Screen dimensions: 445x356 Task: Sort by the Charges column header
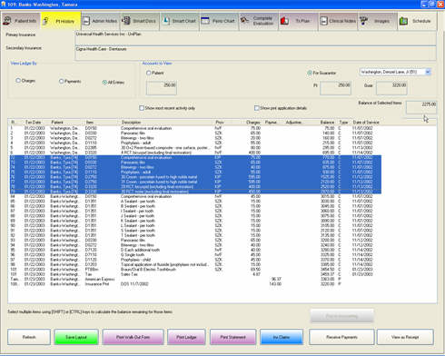[253, 123]
